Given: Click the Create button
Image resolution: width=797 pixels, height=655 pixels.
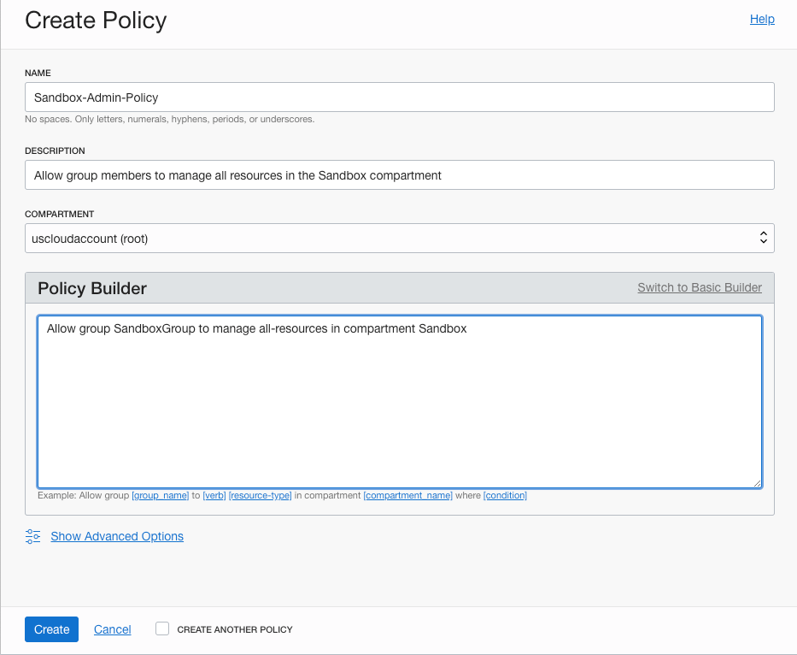Looking at the screenshot, I should point(51,628).
